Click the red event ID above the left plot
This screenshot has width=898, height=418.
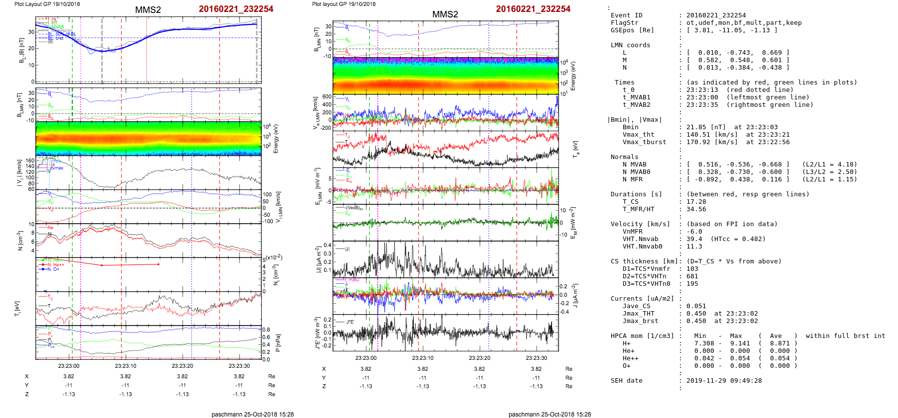[236, 9]
